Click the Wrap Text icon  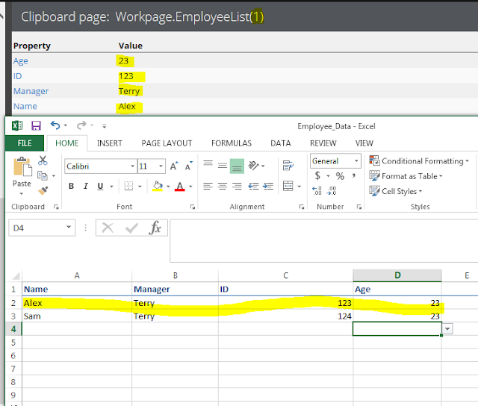coord(288,166)
